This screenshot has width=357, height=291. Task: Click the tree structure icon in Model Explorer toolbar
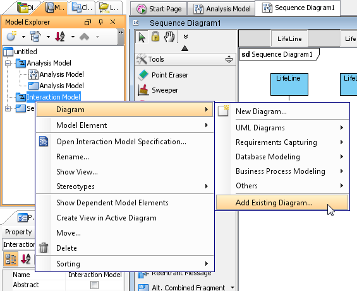tap(35, 37)
